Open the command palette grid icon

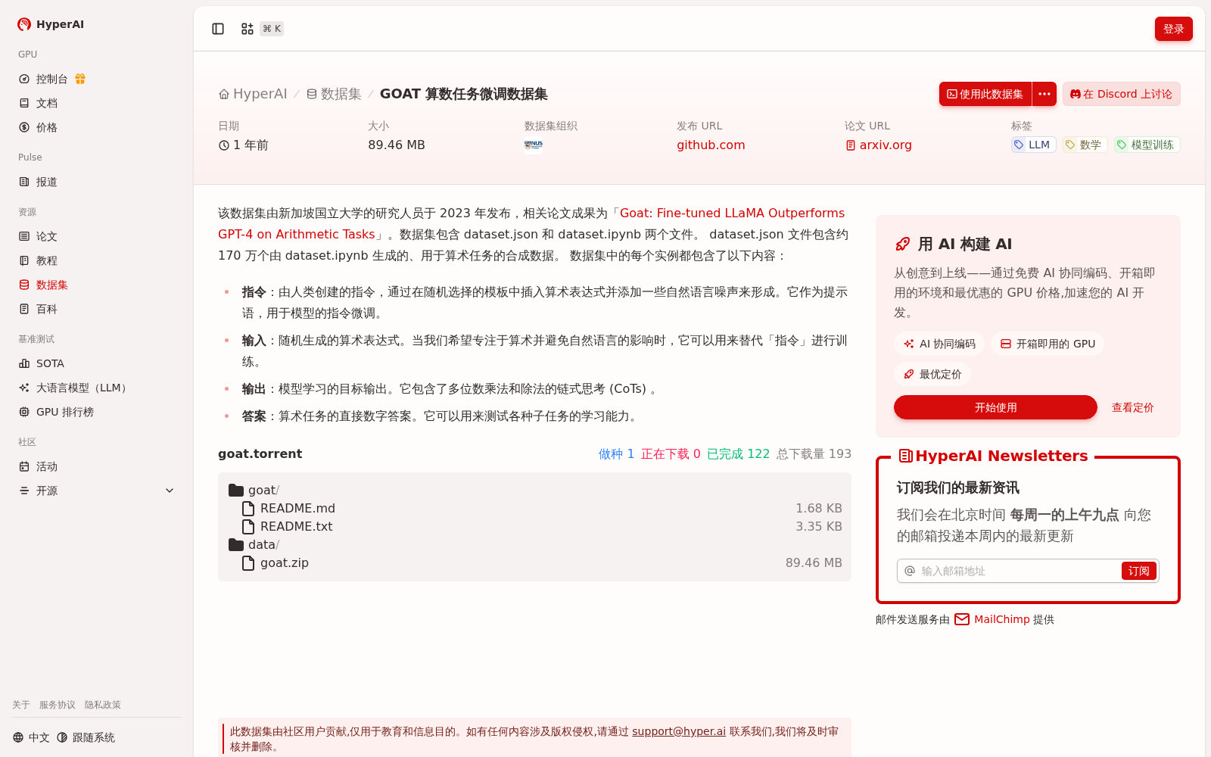[x=247, y=29]
